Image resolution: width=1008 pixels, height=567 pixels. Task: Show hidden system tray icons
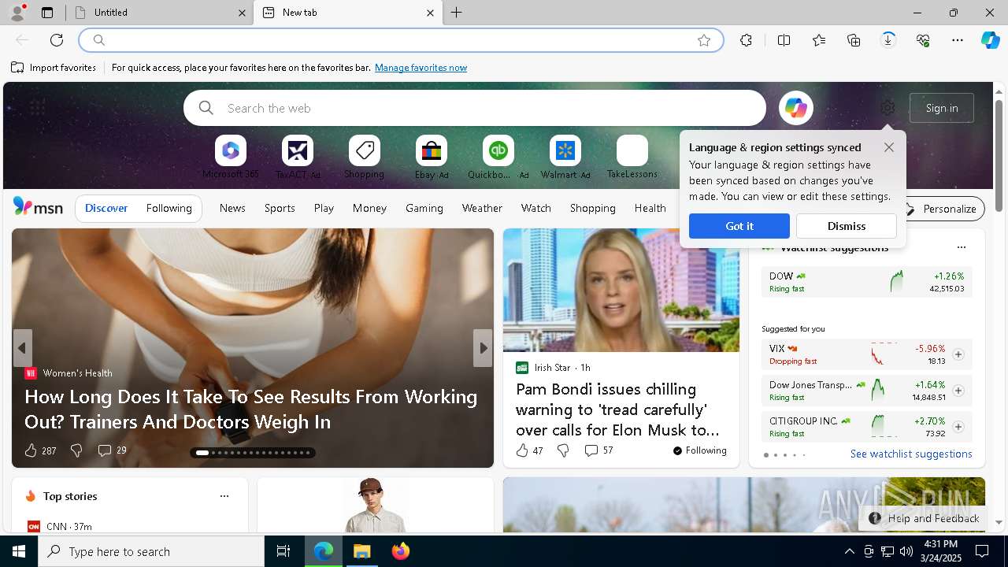[x=849, y=551]
